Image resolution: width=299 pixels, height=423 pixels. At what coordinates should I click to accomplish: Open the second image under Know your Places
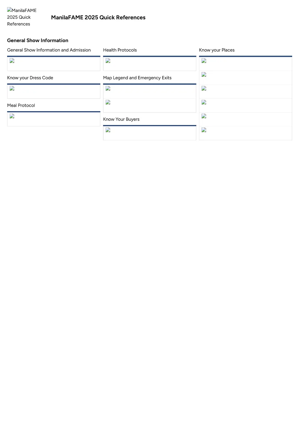(x=204, y=75)
